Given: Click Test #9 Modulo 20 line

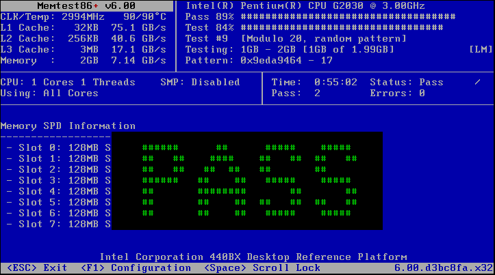Looking at the screenshot, I should (x=296, y=39).
